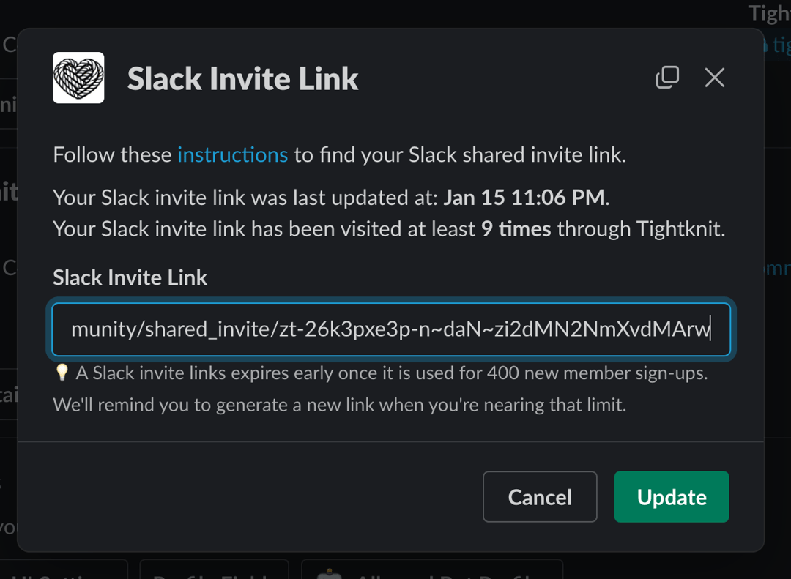Switch to the Profile Fields tab

tap(213, 576)
